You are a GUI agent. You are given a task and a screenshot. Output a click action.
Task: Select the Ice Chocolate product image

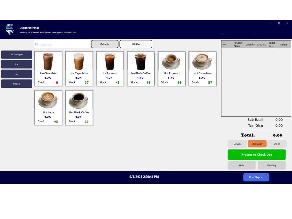pyautogui.click(x=48, y=61)
